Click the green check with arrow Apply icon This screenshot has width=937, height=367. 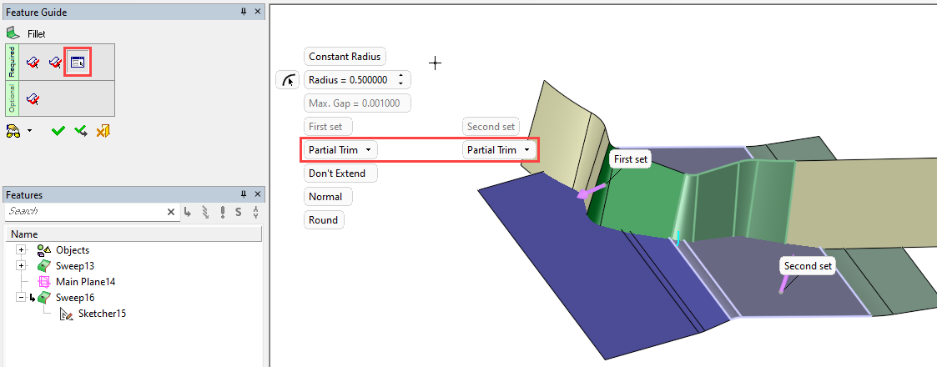[81, 131]
